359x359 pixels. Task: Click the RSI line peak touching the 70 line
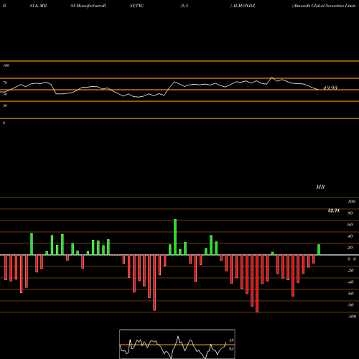pos(272,78)
